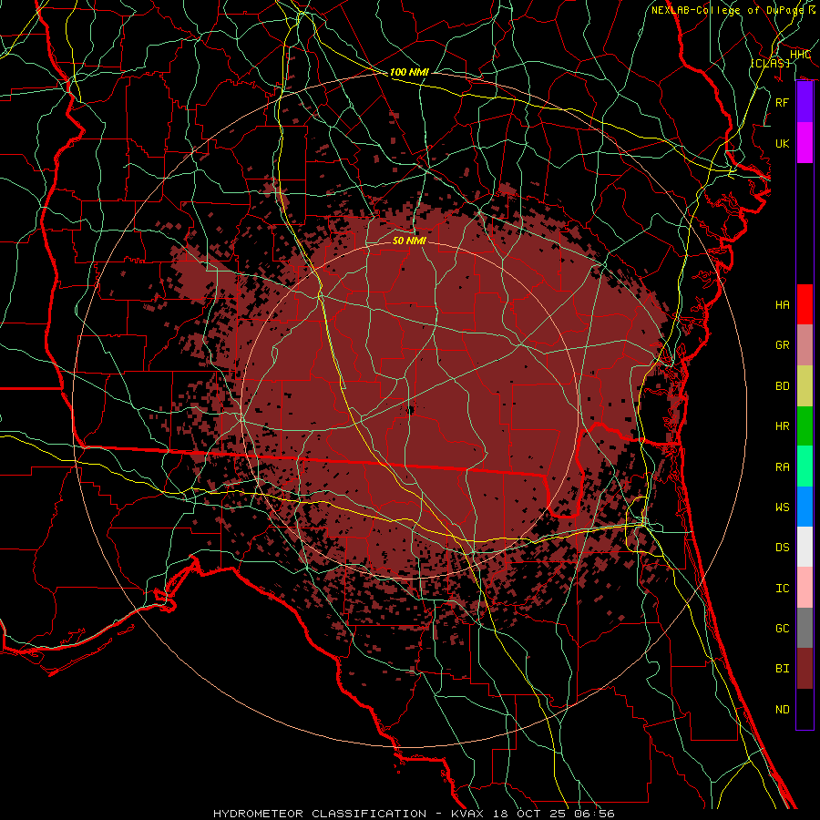Click the RF purple legend swatch
Screen dimensions: 820x820
pyautogui.click(x=805, y=102)
